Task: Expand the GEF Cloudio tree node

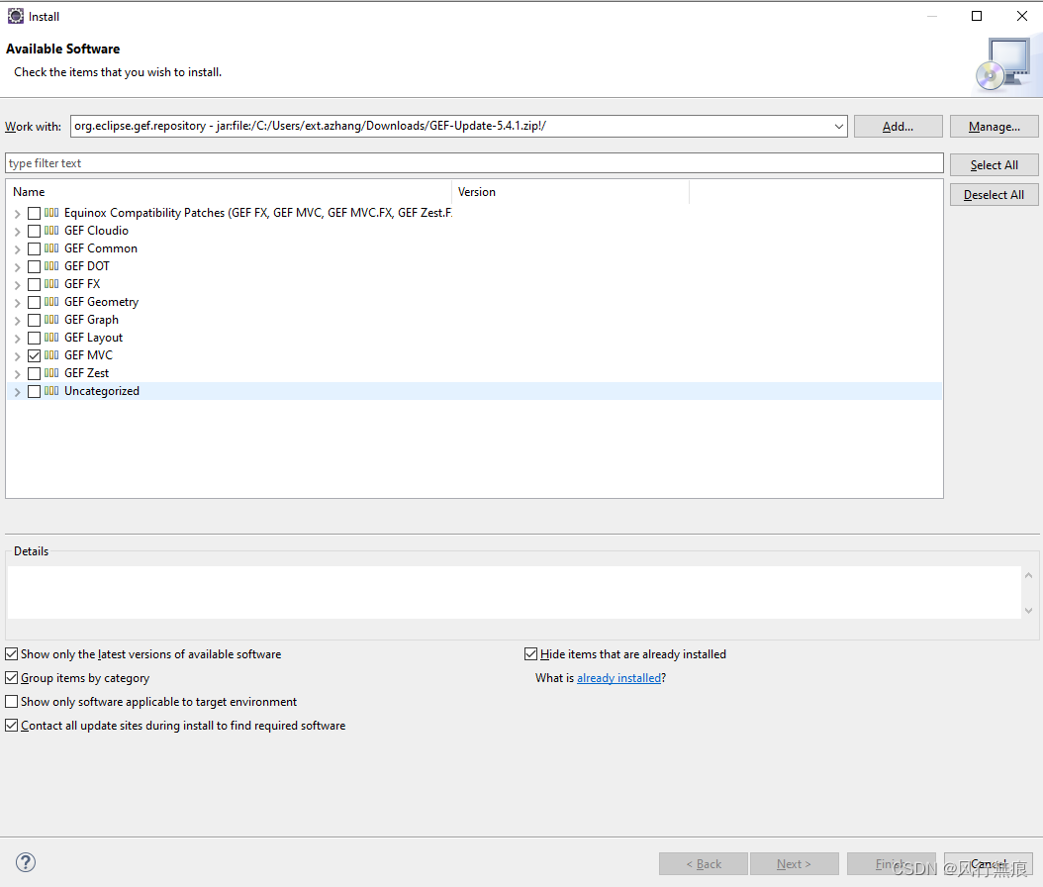Action: [x=17, y=232]
